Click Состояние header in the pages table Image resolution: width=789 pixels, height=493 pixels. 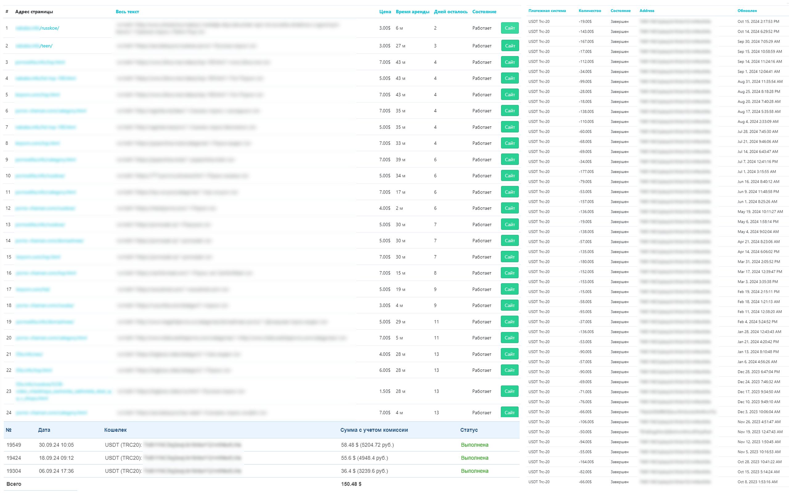coord(484,12)
